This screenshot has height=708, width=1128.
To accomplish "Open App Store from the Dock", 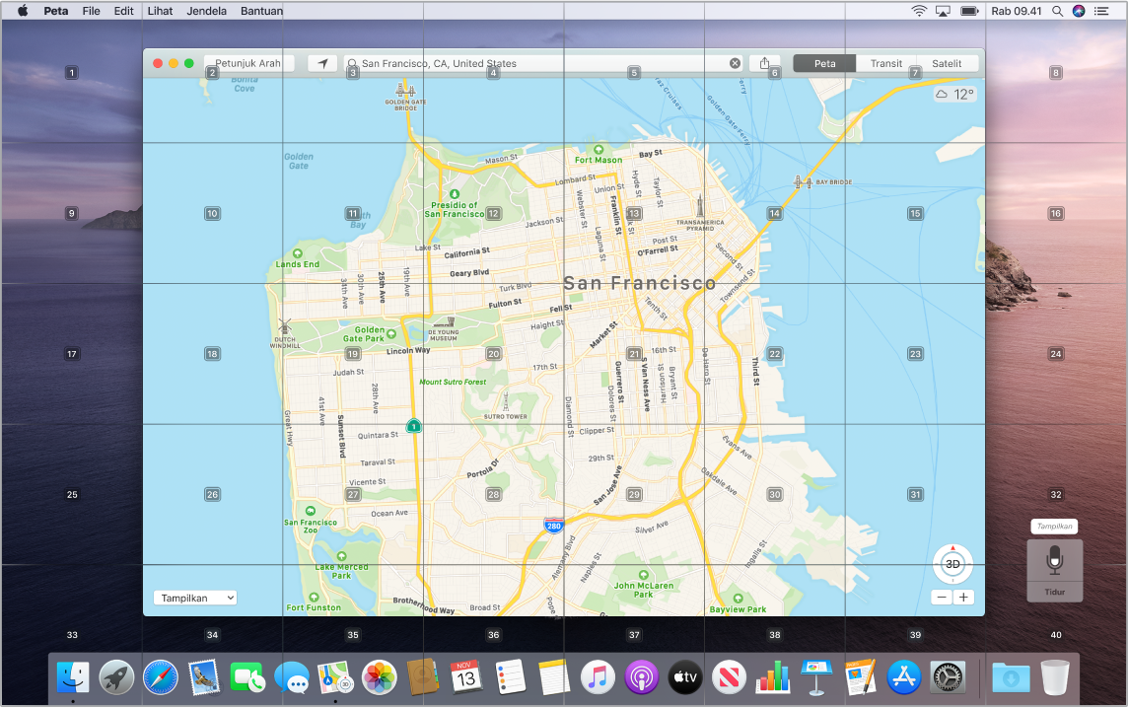I will point(903,677).
